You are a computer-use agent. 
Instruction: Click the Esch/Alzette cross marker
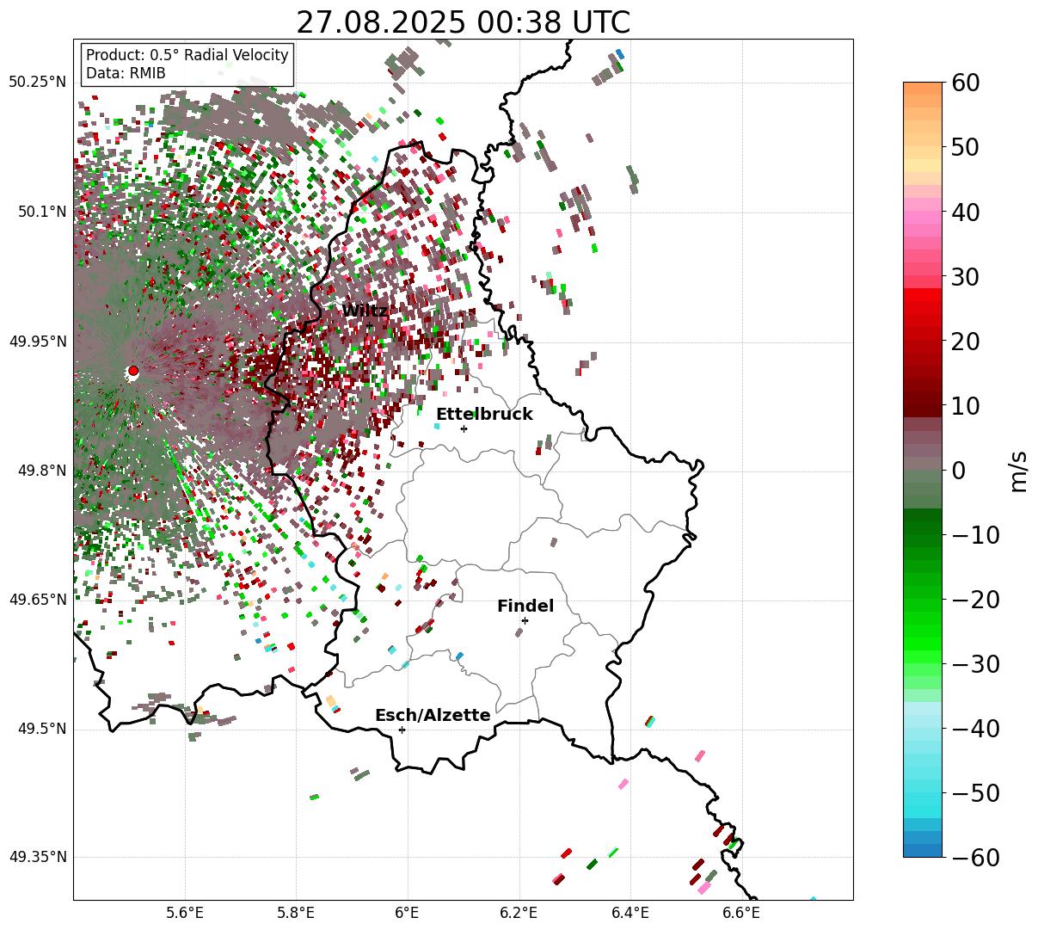pyautogui.click(x=402, y=730)
